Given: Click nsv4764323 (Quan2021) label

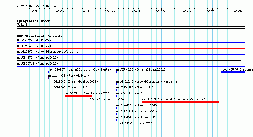Looking at the screenshot, I should [134, 123].
